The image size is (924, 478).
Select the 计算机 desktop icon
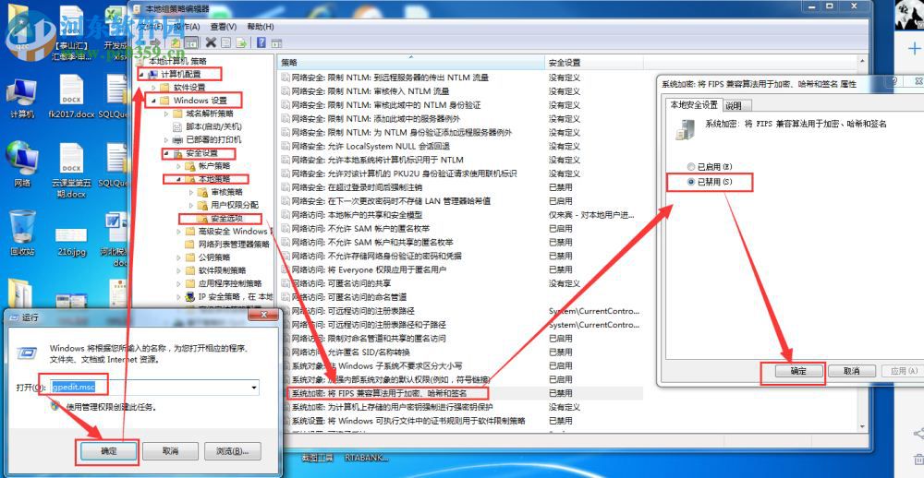[x=22, y=99]
